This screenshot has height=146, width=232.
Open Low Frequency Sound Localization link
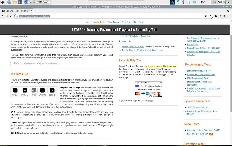click(203, 90)
